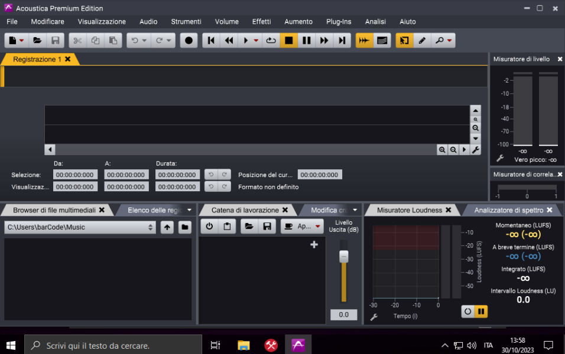This screenshot has height=354, width=565.
Task: Open loudness meter wrench settings
Action: coord(374,317)
